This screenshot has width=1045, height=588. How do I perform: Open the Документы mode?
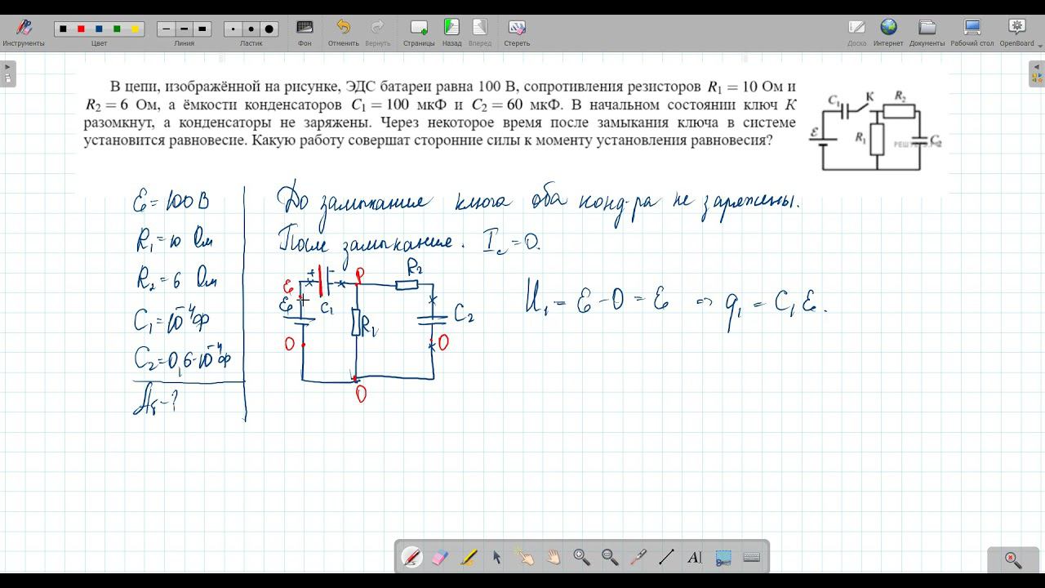tap(927, 31)
